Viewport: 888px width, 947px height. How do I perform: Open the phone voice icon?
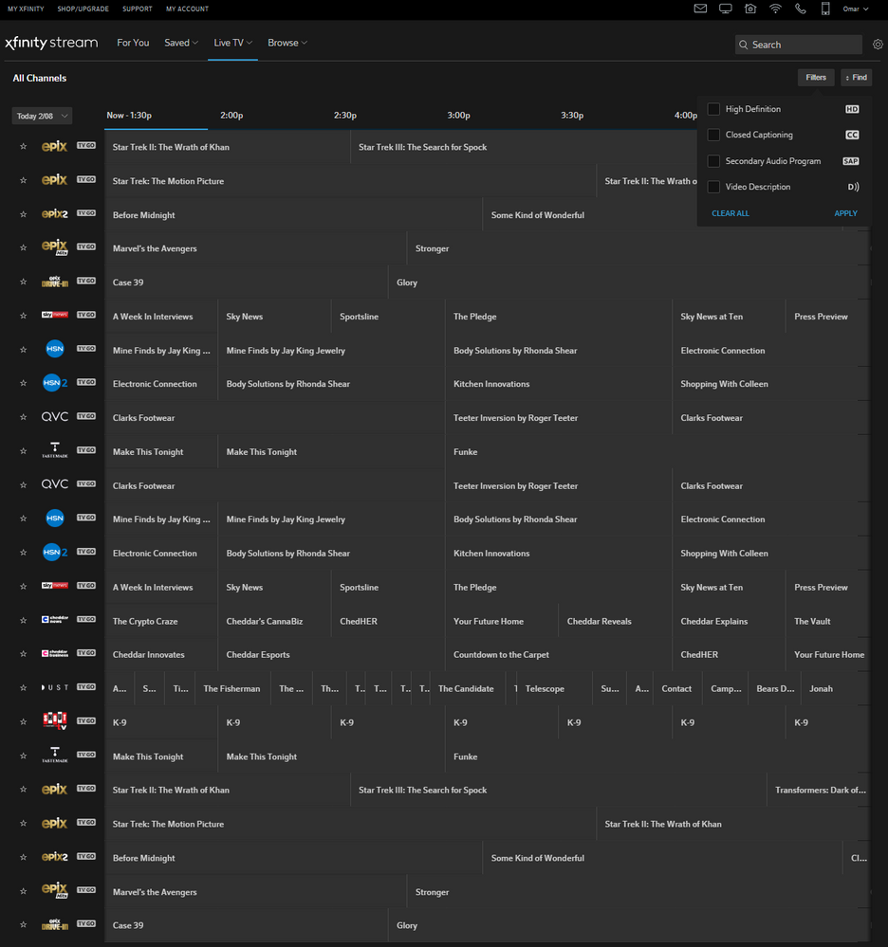click(801, 9)
